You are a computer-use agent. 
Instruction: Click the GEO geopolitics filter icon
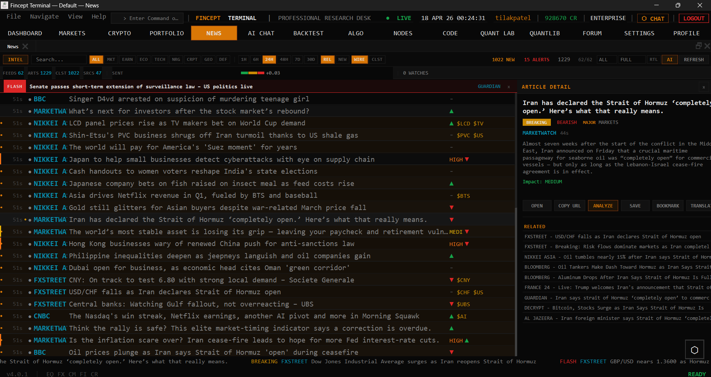coord(208,59)
